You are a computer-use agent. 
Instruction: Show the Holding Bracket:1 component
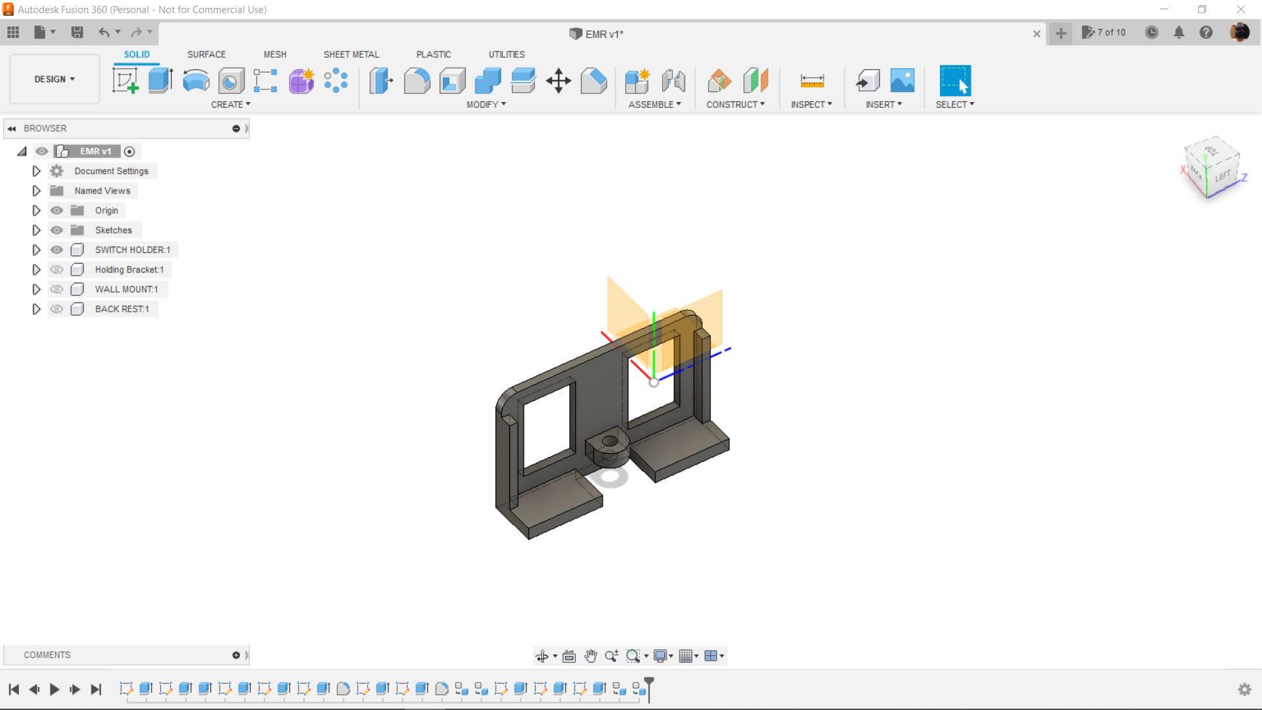click(x=57, y=270)
